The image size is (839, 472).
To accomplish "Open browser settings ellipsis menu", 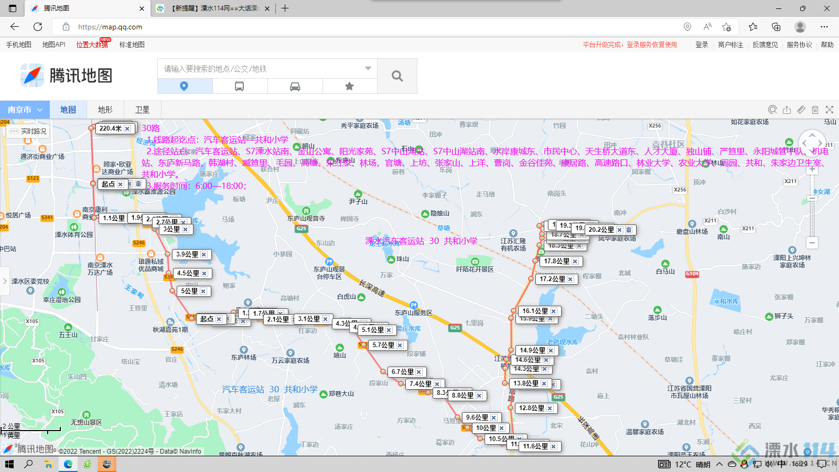I will (x=824, y=27).
